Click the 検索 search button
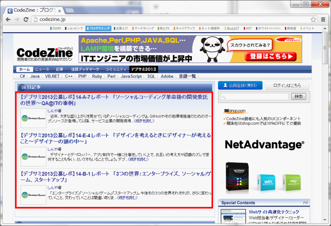This screenshot has width=331, height=226. tap(299, 97)
